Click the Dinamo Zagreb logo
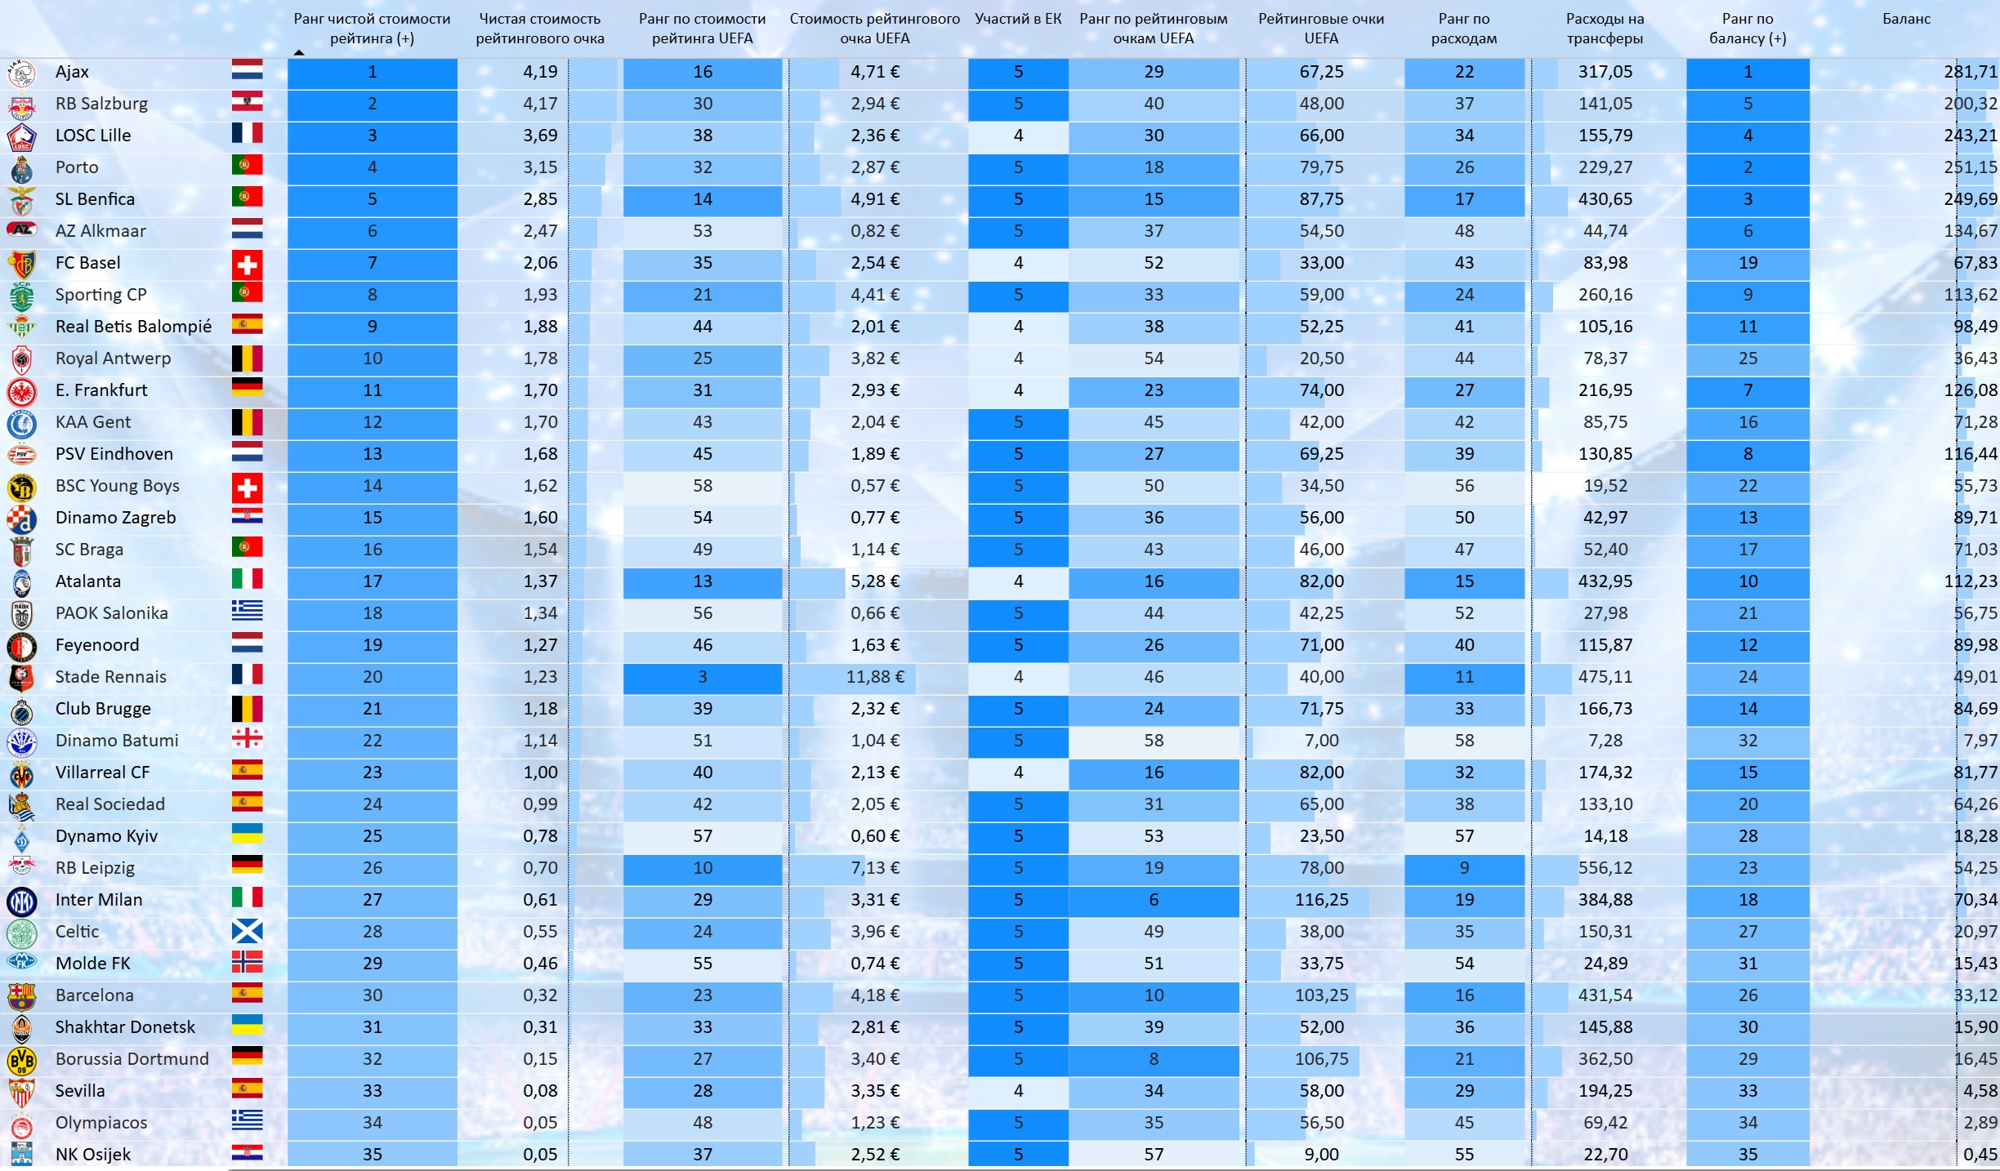Viewport: 2000px width, 1171px height. point(21,519)
